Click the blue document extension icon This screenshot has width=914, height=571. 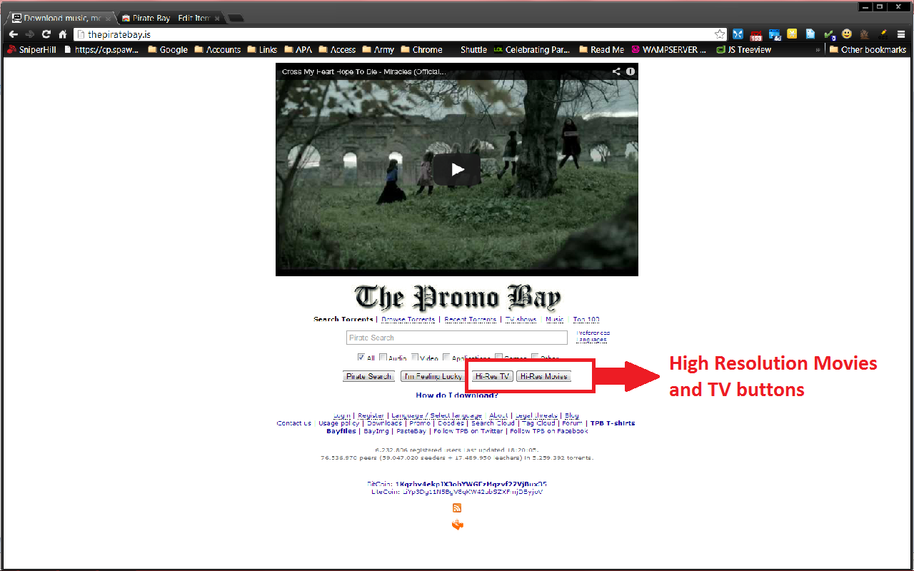point(810,34)
